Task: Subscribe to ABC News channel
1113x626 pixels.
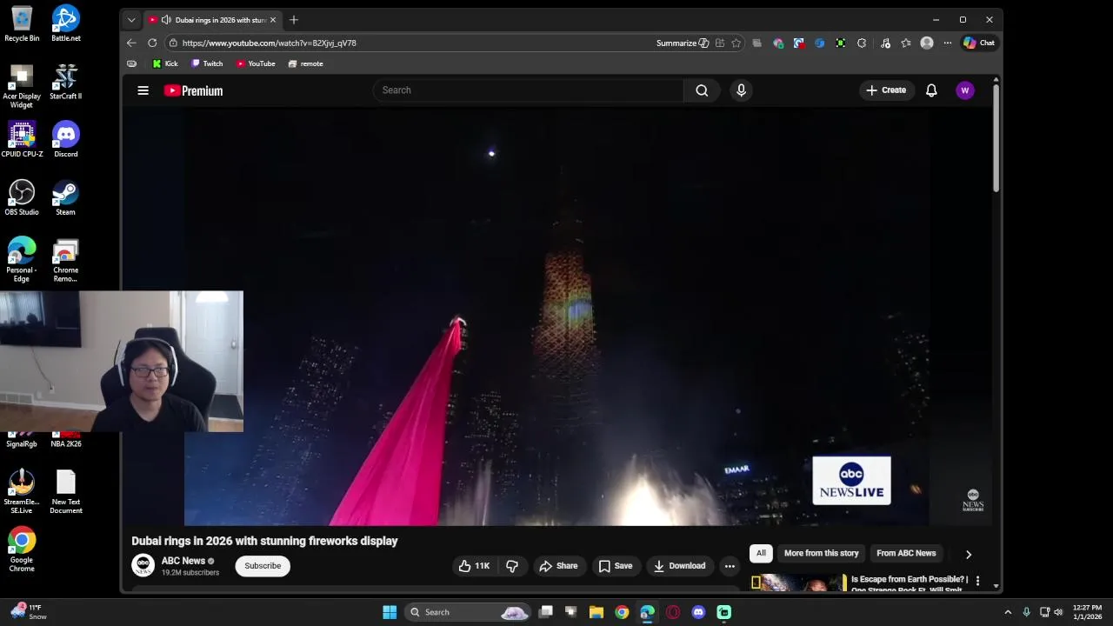Action: point(263,566)
